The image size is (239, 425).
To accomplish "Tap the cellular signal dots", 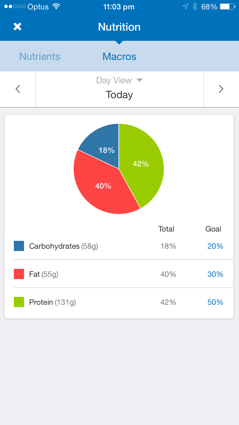I will coord(15,7).
